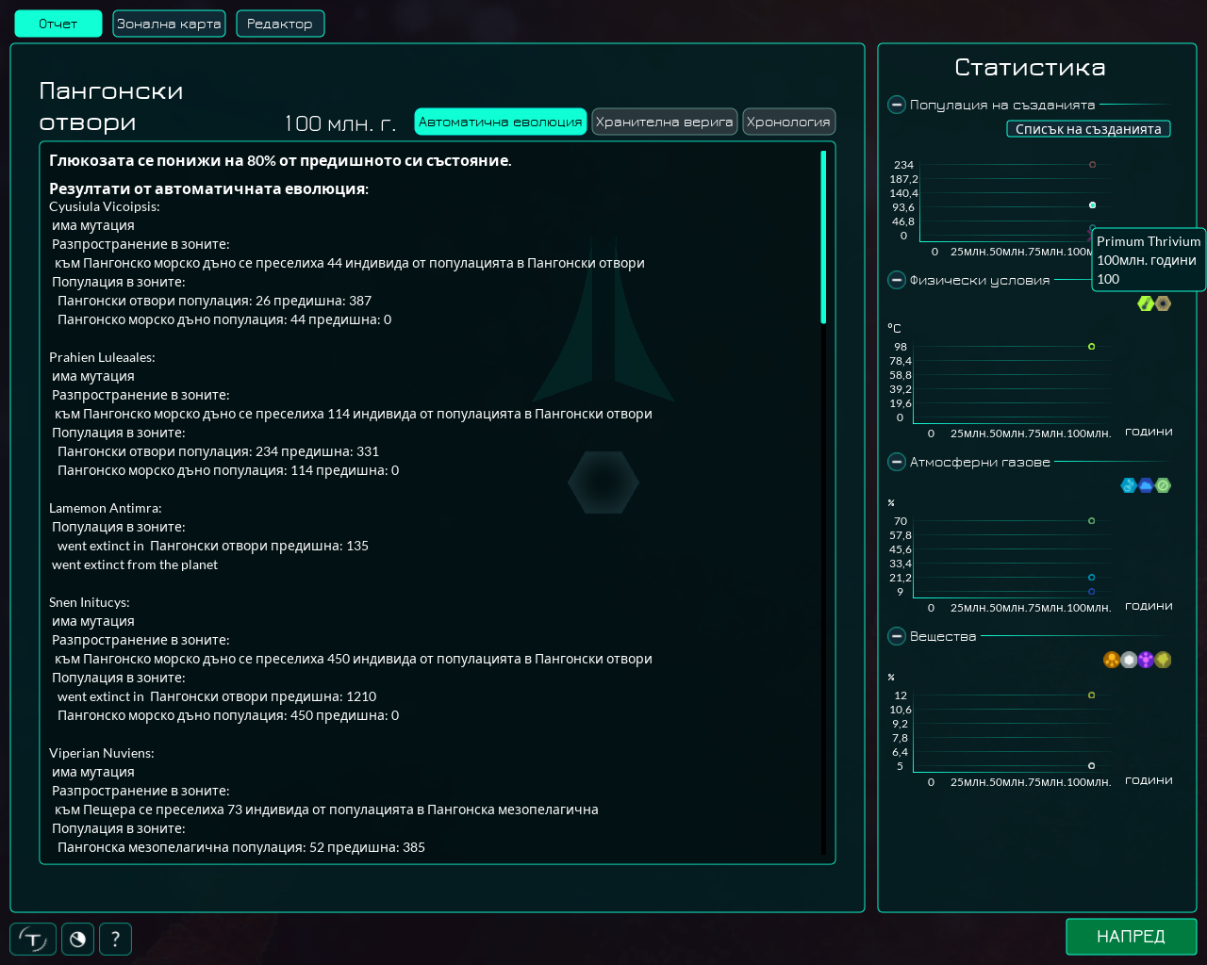Click the purple phosphate icon under Вещества
The height and width of the screenshot is (965, 1207).
1145,660
